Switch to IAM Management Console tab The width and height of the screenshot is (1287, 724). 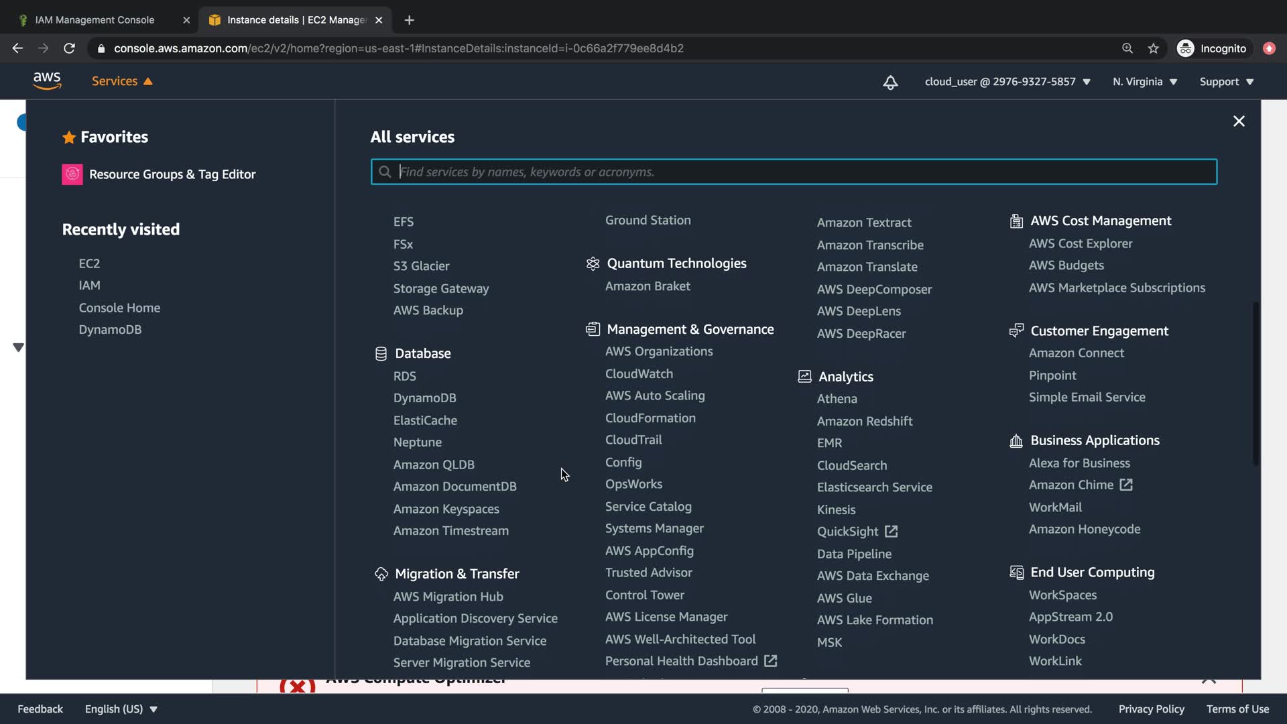pos(95,20)
